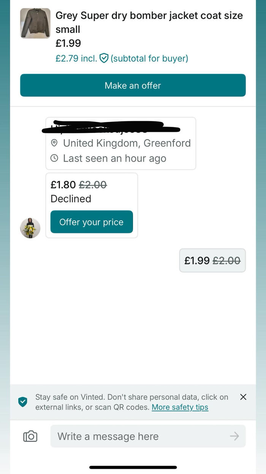Screen dimensions: 266x474
Task: Open the More safety tips link
Action: click(x=180, y=407)
